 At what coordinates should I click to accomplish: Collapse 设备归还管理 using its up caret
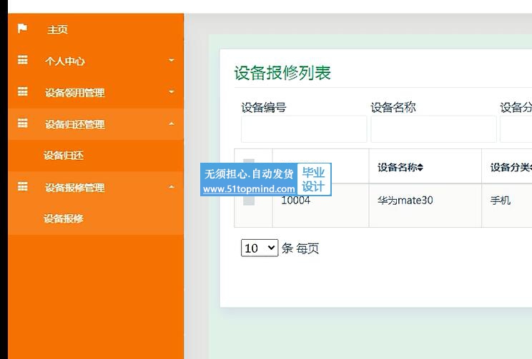pos(172,124)
